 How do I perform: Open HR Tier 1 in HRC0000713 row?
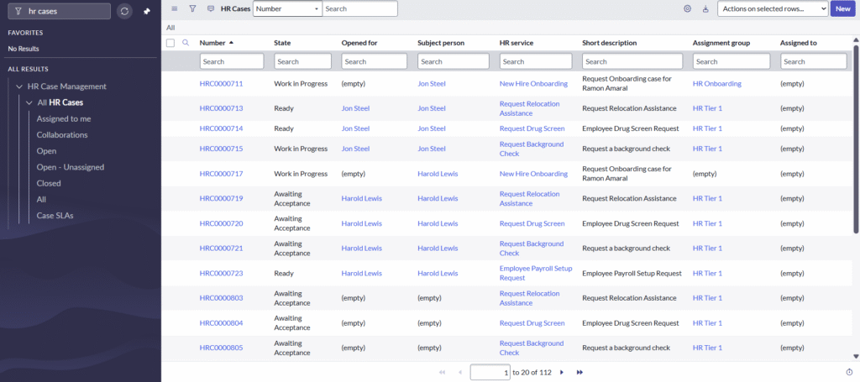click(x=707, y=108)
